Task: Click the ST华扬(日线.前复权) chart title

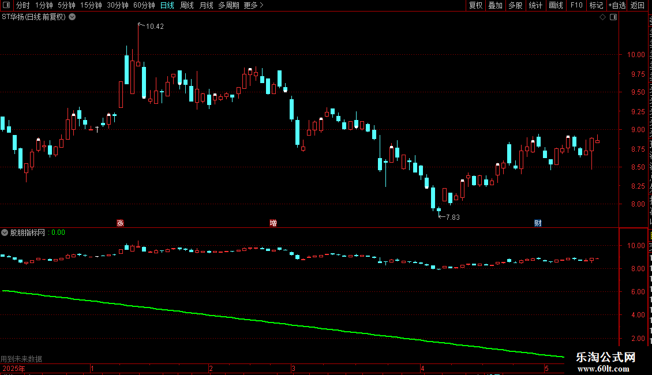Action: [x=33, y=17]
